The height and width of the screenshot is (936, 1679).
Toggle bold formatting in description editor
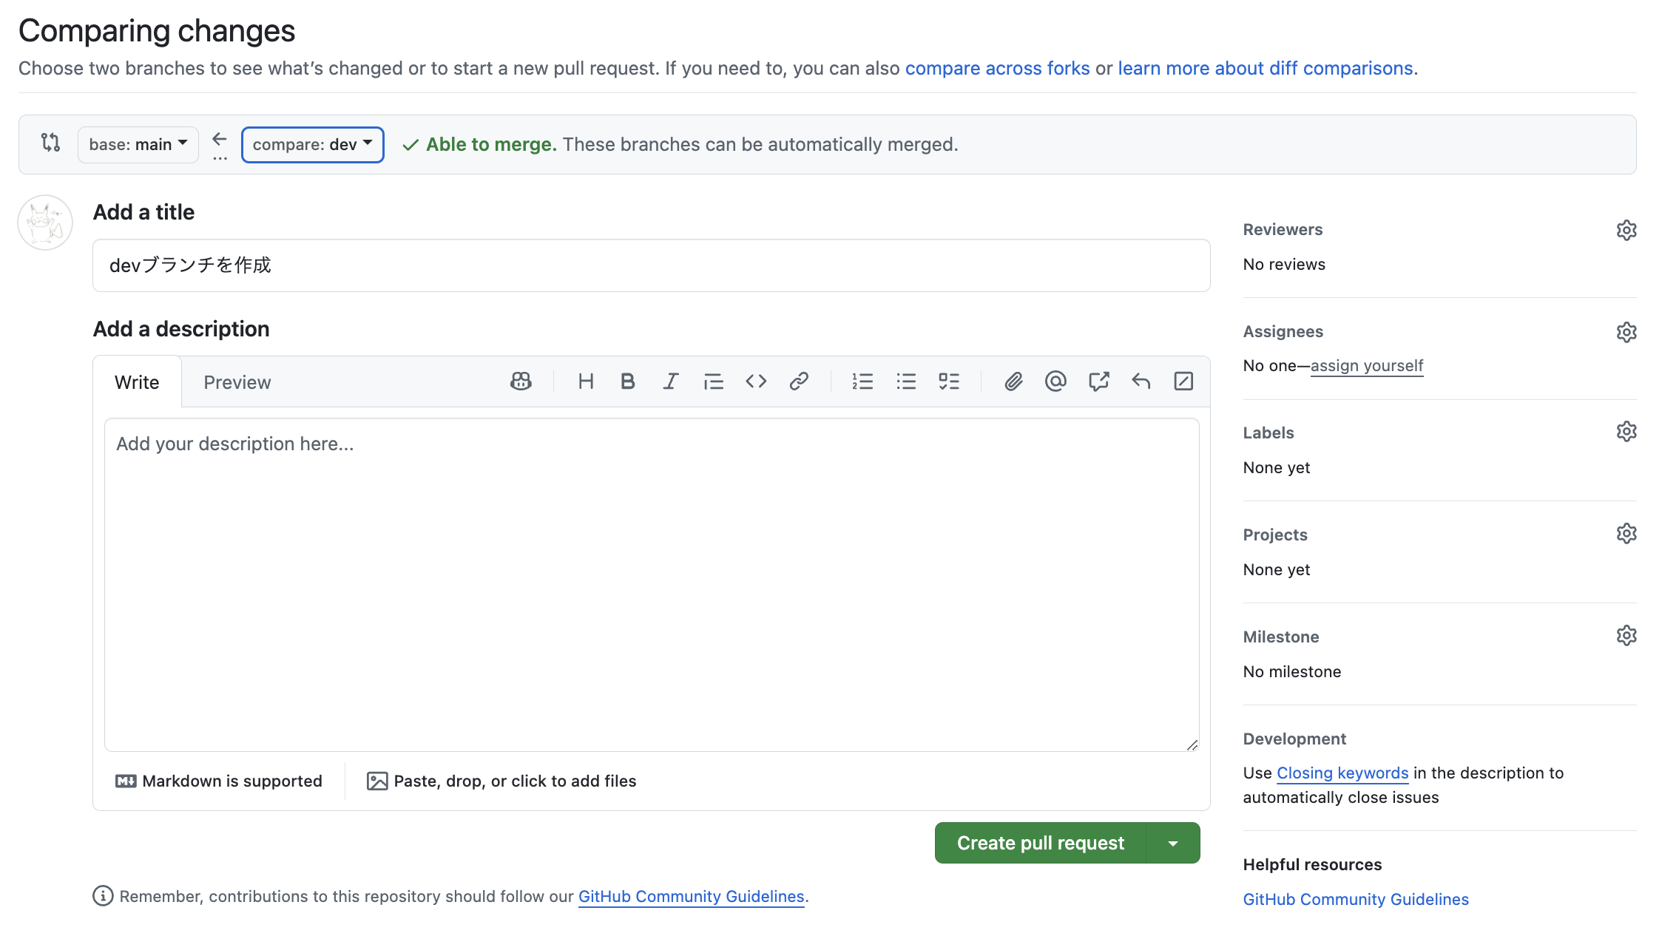pos(628,381)
